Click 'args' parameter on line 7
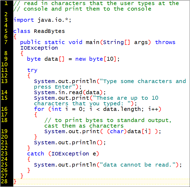Image resolution: width=190 pixels, height=187 pixels. click(x=141, y=43)
